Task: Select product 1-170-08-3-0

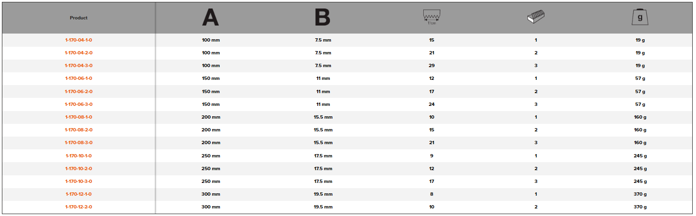Action: (79, 143)
